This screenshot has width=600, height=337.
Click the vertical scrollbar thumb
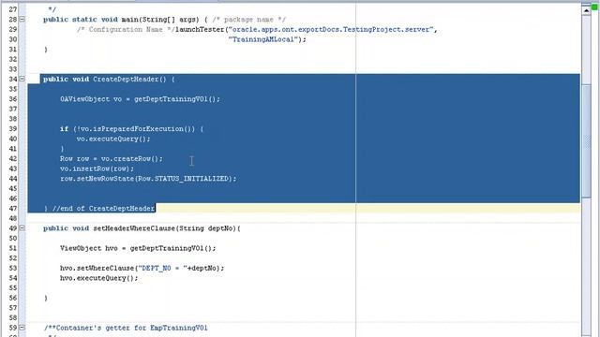586,140
